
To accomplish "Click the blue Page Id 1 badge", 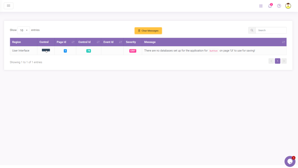I will point(65,51).
